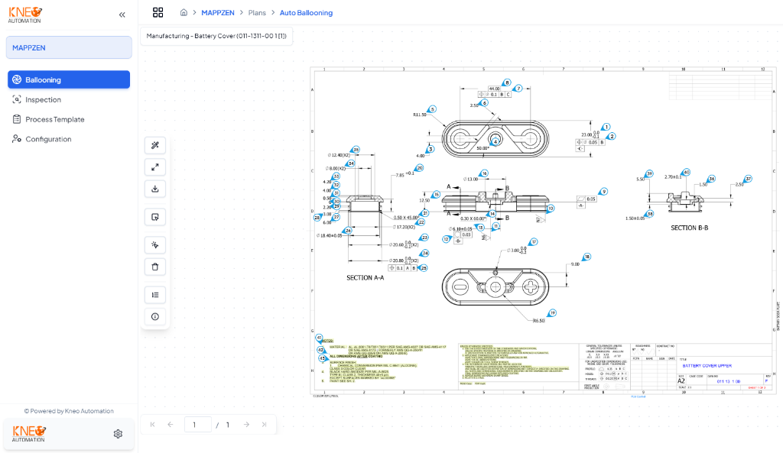Click the expand fullscreen arrows icon

154,167
